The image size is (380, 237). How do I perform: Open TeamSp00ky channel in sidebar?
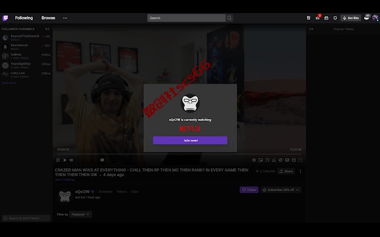tap(26, 65)
